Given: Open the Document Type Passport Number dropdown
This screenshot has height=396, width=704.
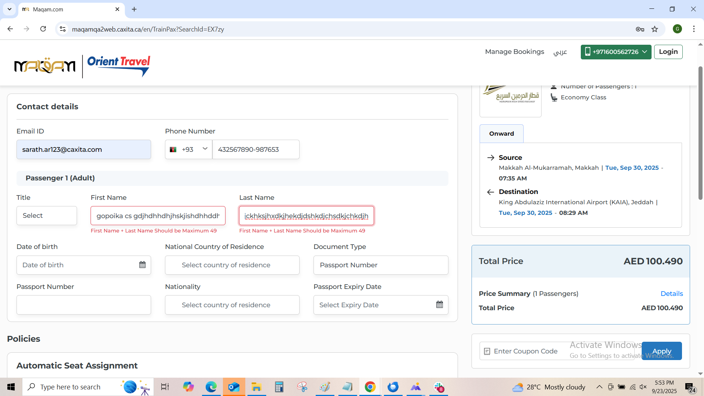Looking at the screenshot, I should pyautogui.click(x=381, y=265).
